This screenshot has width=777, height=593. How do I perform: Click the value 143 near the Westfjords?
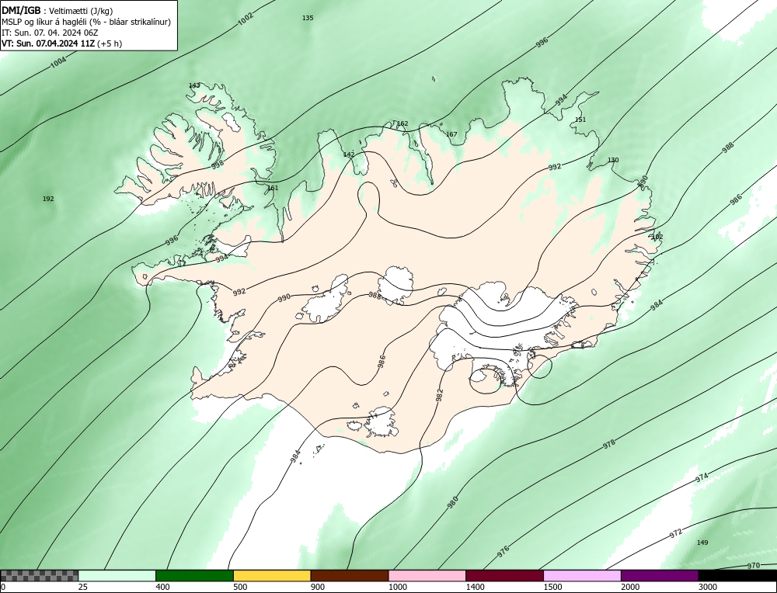tap(194, 85)
